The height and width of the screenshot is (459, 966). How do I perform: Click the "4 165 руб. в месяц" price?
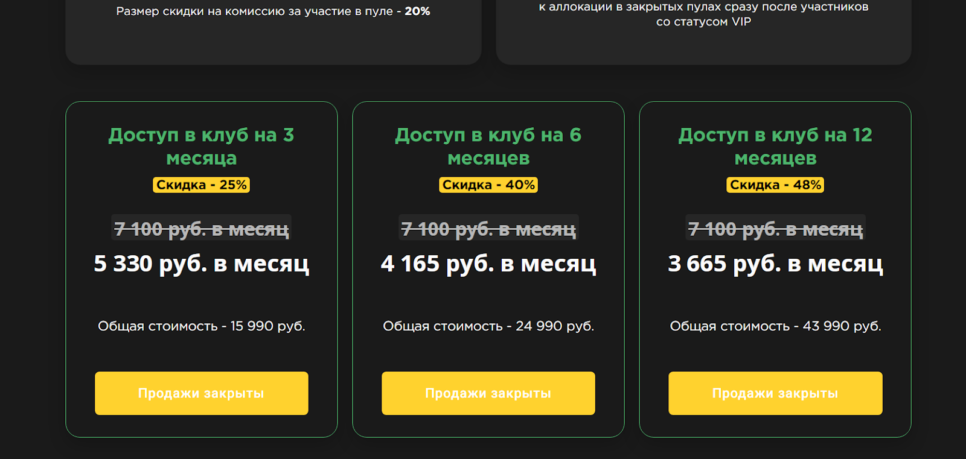click(488, 264)
